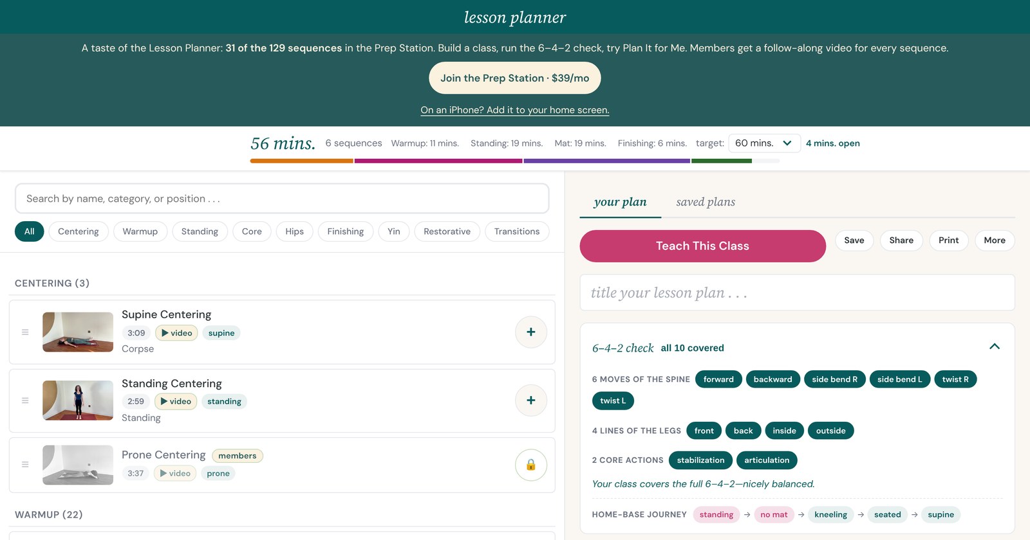Click the twist L spine move tag

613,401
